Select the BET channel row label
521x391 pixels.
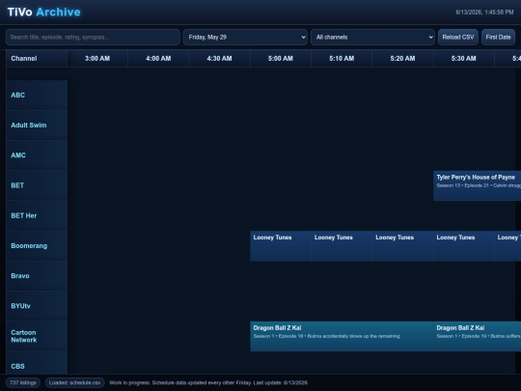(x=37, y=185)
